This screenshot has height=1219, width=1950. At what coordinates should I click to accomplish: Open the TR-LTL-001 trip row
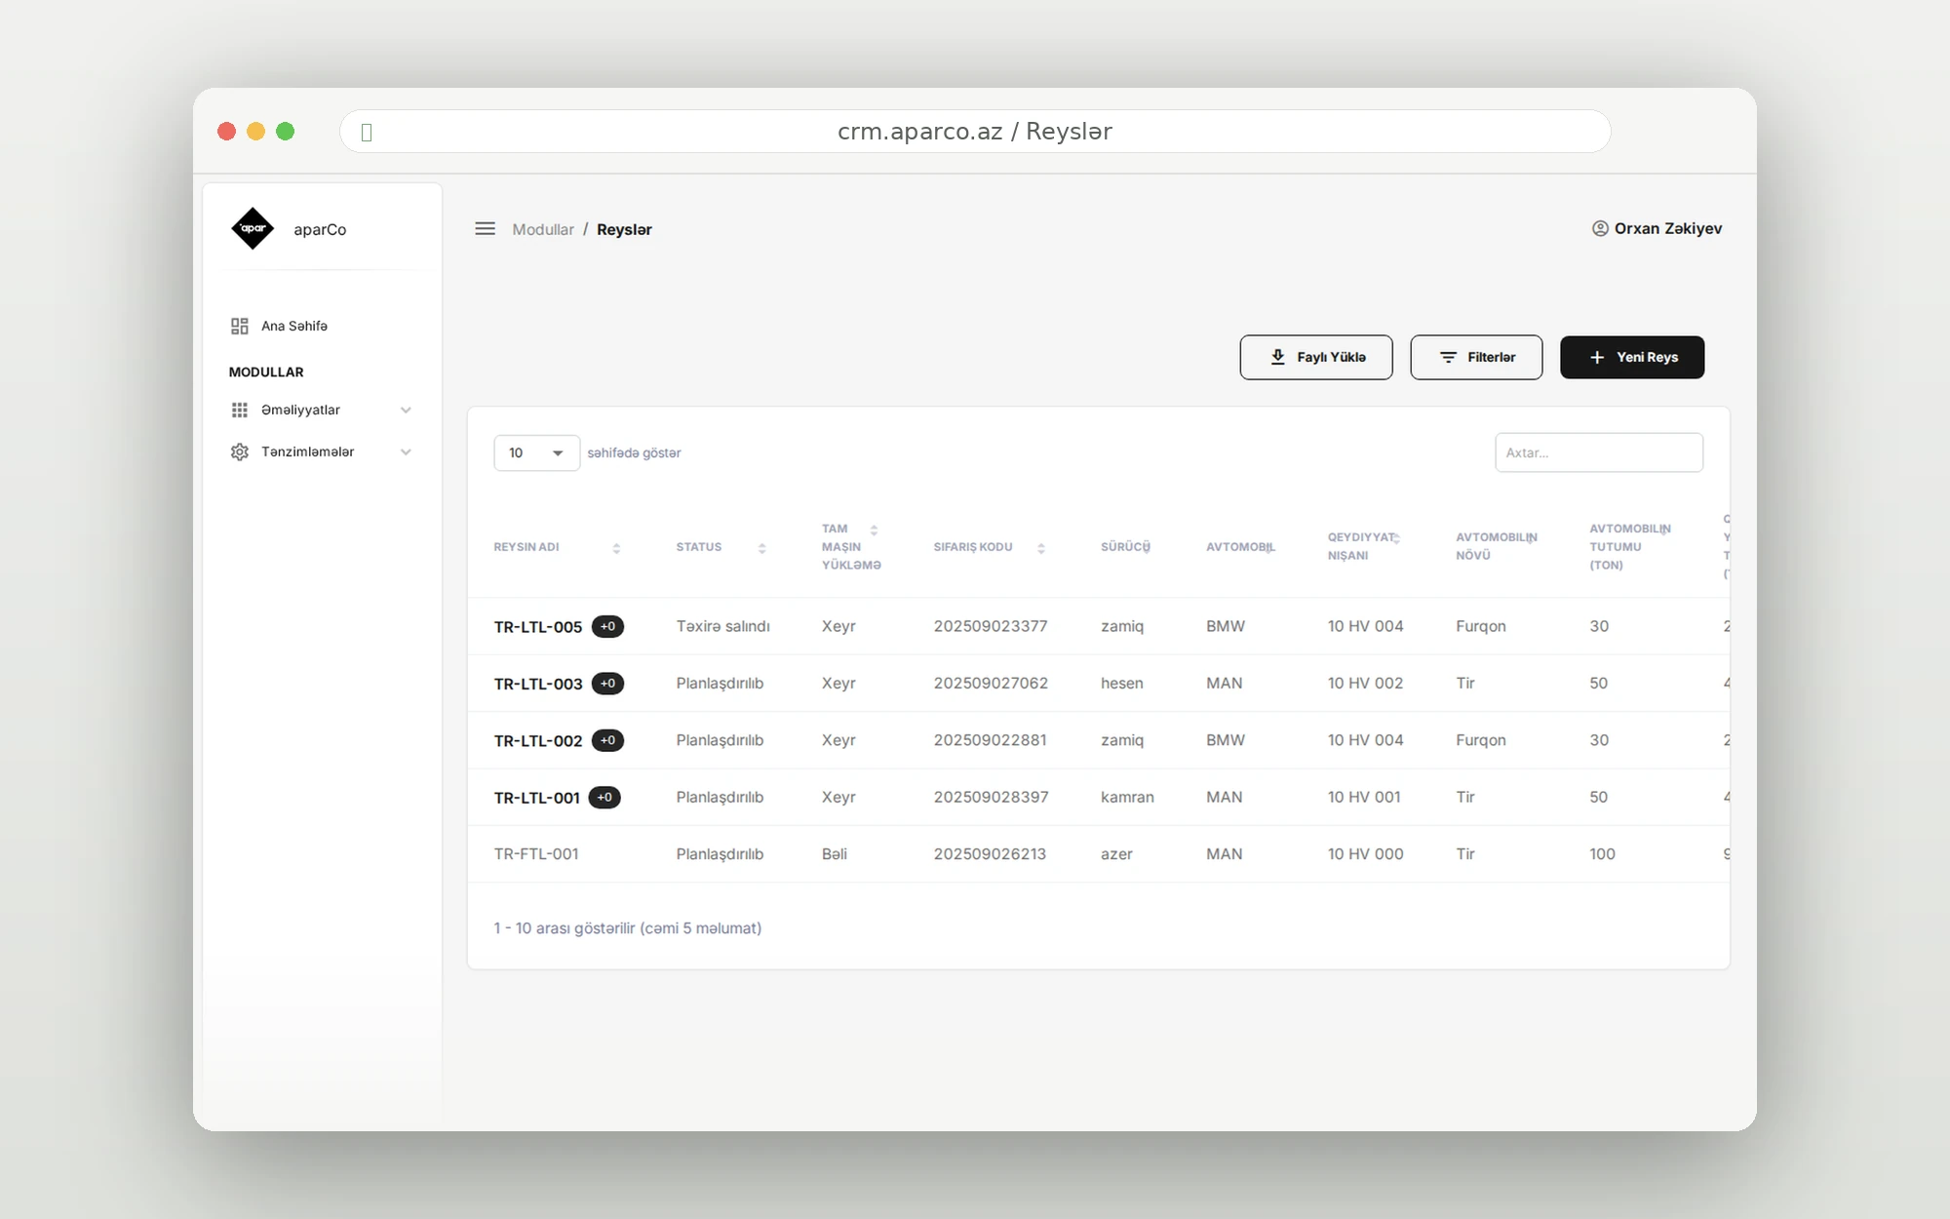[1099, 798]
